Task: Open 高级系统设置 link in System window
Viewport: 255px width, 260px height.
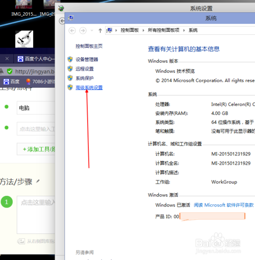Action: coord(89,88)
